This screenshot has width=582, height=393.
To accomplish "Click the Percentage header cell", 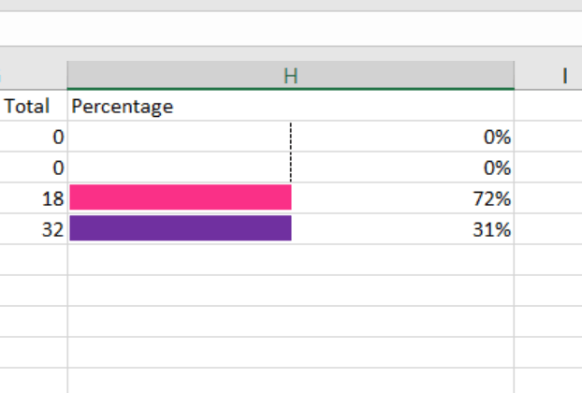I will (291, 106).
